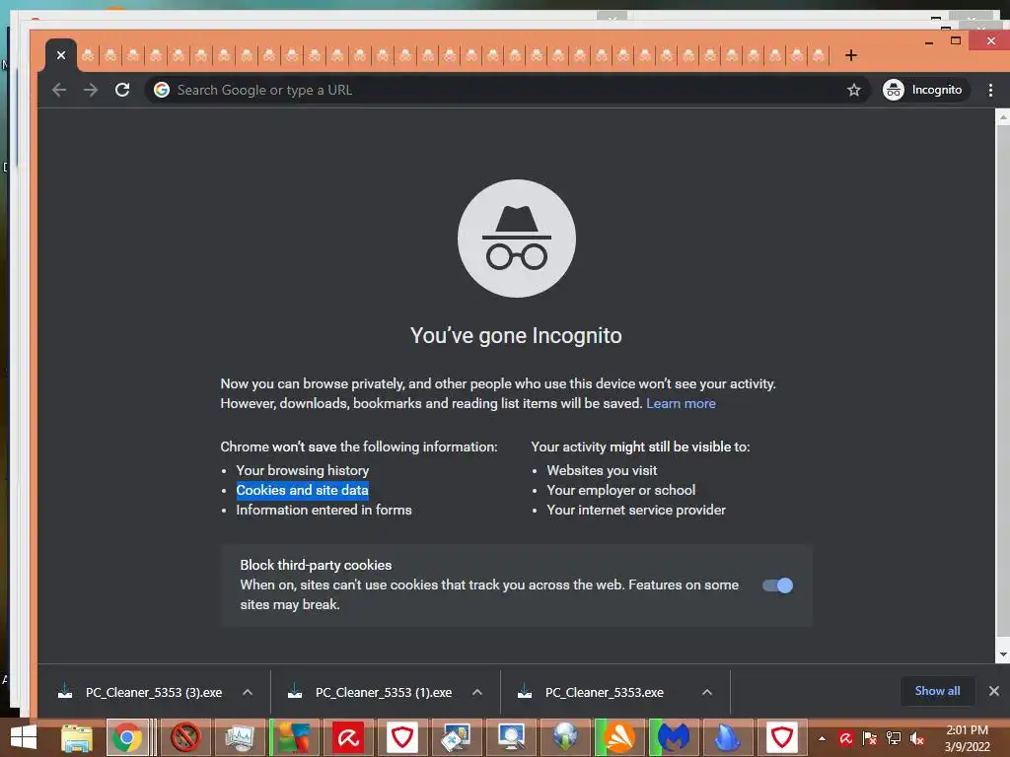Expand options for PC_Cleaner_5353 (1).exe

point(477,693)
